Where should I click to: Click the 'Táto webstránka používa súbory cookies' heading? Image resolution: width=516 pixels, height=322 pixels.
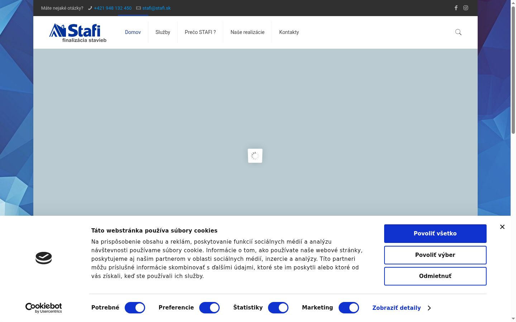coord(154,231)
